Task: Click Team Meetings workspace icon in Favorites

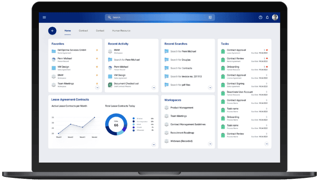Action: tap(54, 85)
